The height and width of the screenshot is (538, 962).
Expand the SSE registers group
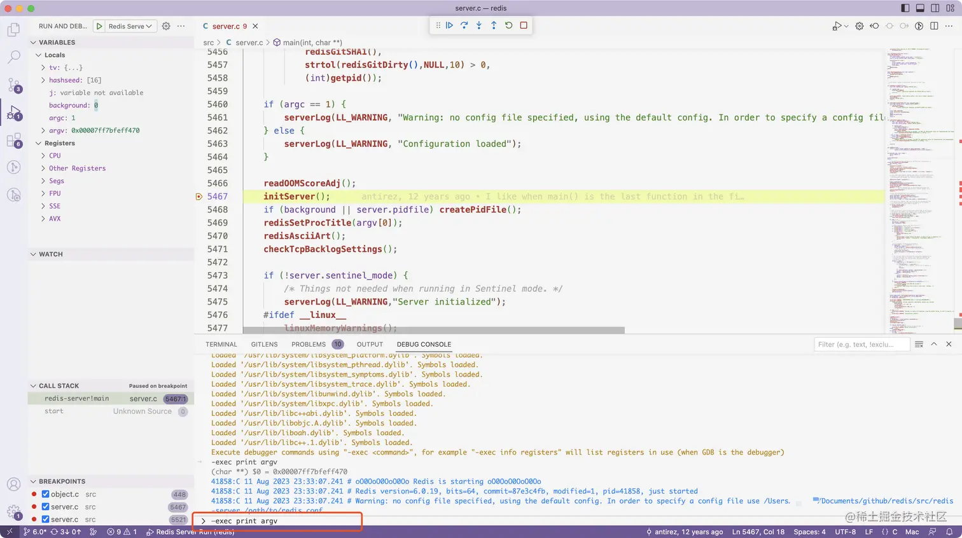[43, 206]
